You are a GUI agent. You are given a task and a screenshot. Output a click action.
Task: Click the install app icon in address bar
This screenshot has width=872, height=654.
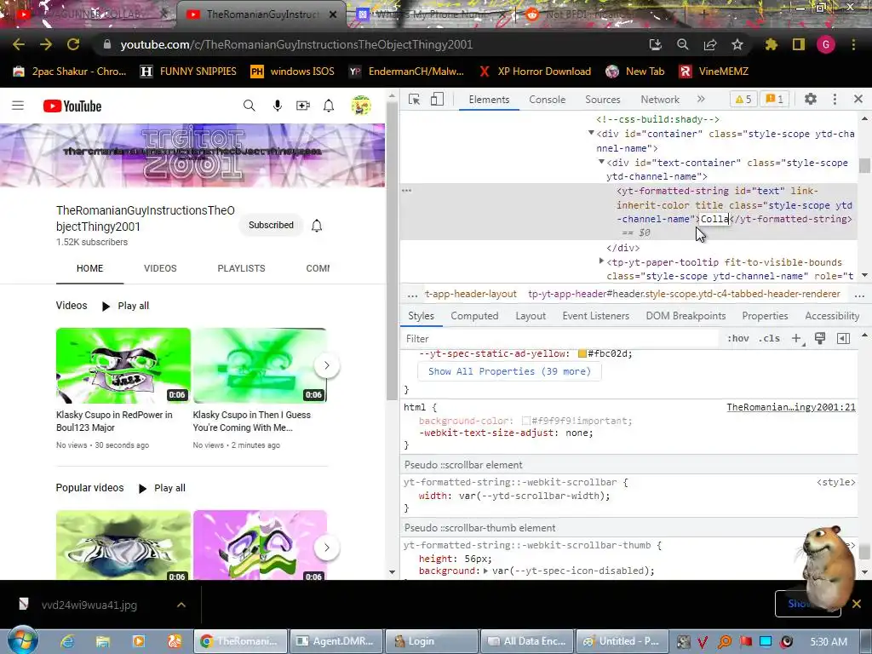pos(655,44)
